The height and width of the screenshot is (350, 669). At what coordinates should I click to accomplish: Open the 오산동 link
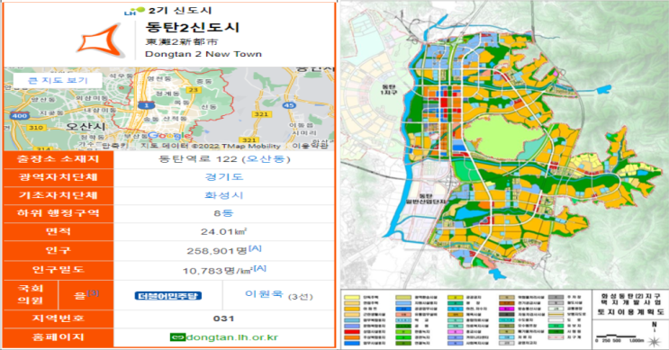266,159
